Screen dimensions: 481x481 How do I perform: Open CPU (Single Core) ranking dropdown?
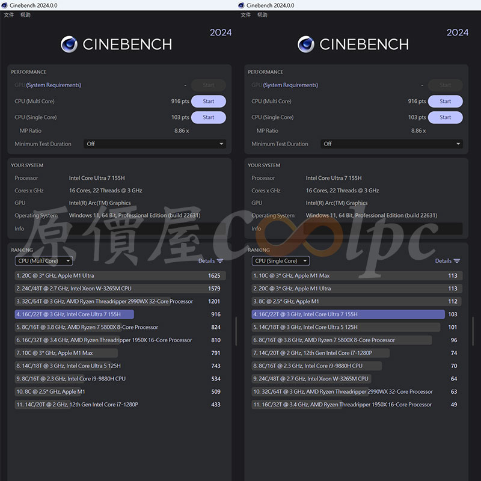point(281,261)
